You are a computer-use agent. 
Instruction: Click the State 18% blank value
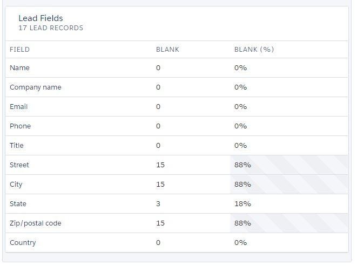pos(243,203)
